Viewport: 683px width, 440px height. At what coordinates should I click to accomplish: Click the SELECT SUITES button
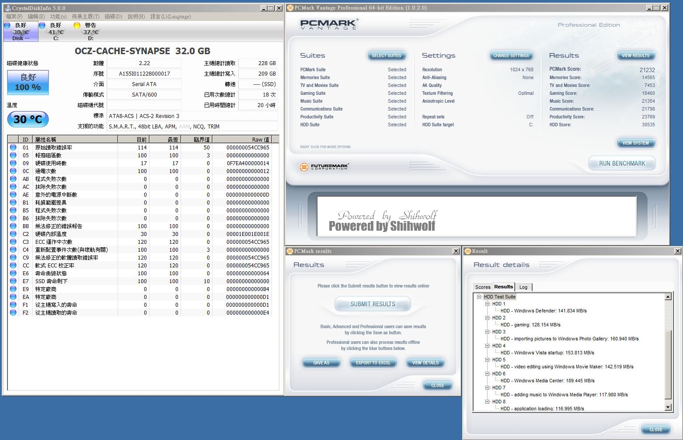[x=387, y=55]
